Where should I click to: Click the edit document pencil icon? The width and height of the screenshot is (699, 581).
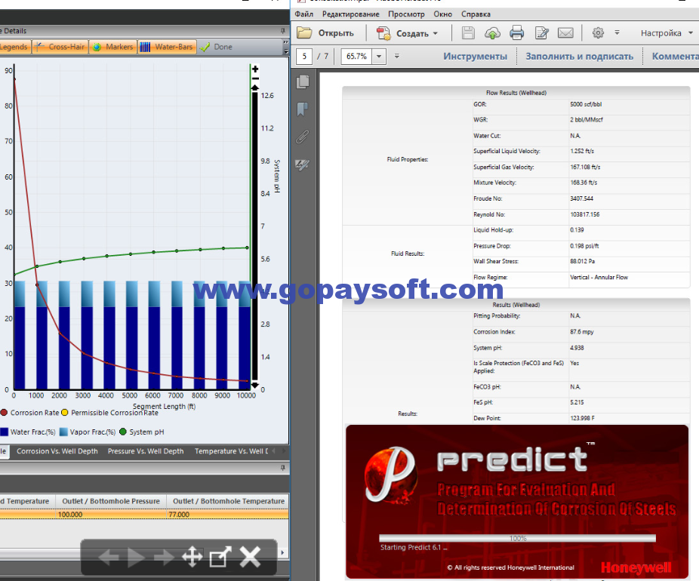[542, 33]
